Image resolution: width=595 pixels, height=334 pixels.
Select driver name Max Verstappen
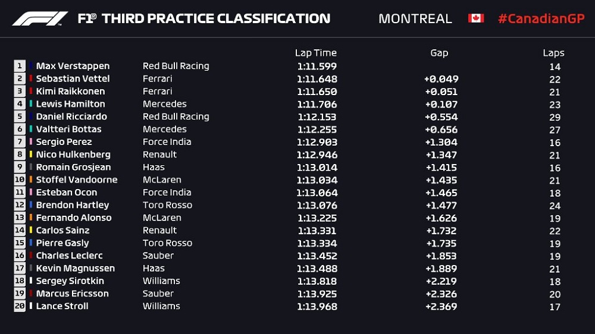73,66
